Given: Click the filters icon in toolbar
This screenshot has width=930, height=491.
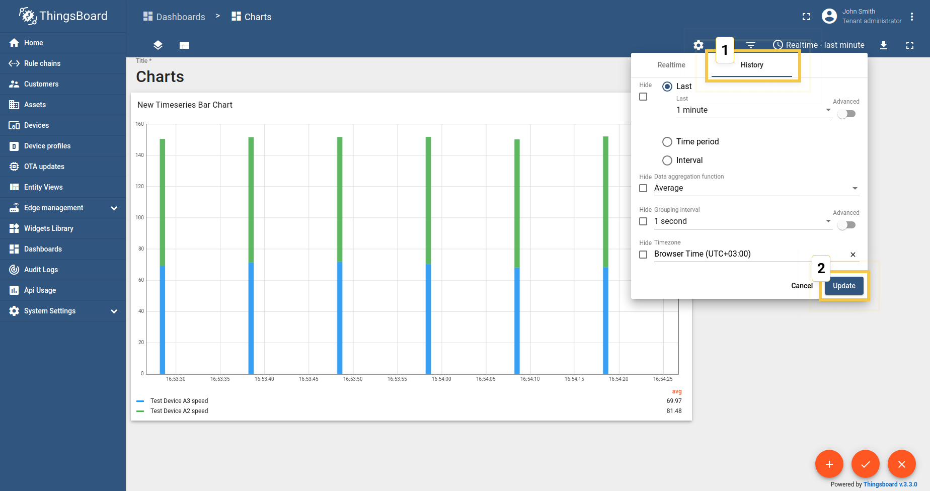Looking at the screenshot, I should [750, 45].
